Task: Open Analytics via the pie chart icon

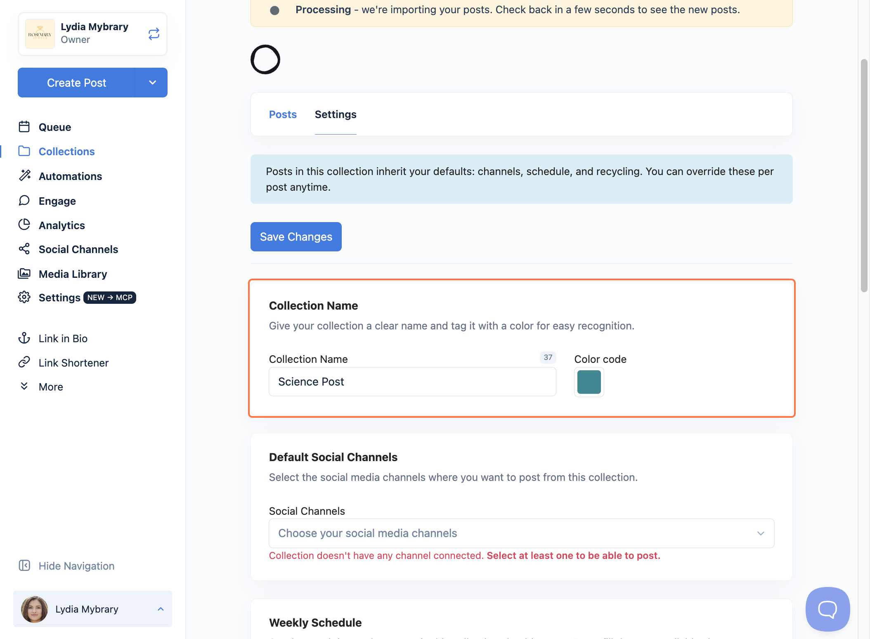Action: coord(24,225)
